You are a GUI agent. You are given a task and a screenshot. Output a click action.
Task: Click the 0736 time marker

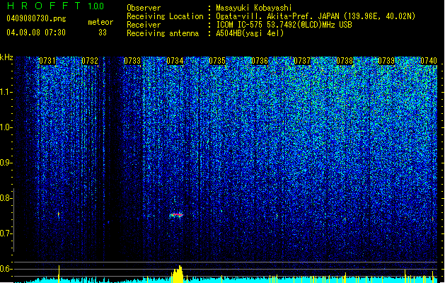tap(260, 61)
